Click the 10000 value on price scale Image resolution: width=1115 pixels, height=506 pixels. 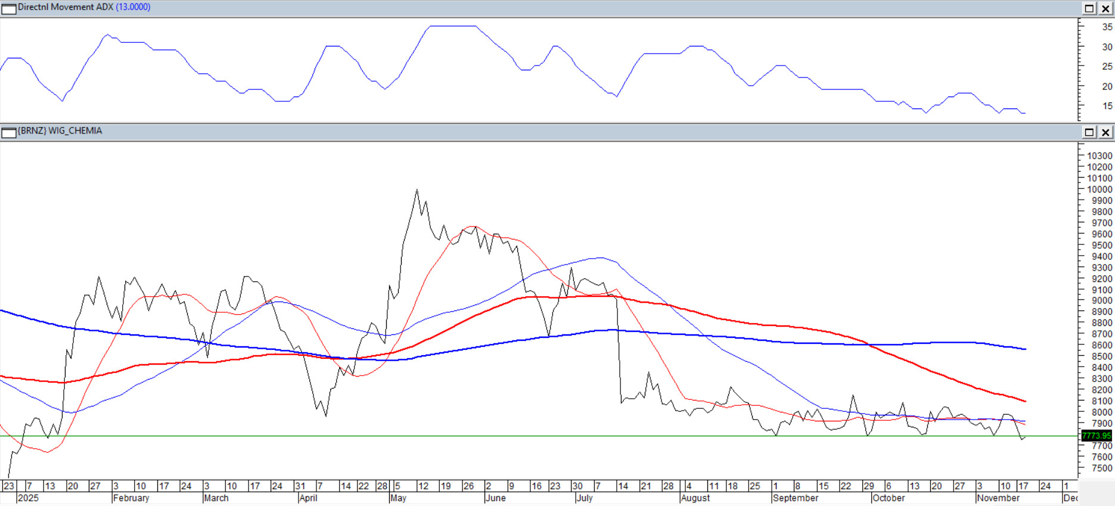coord(1100,190)
